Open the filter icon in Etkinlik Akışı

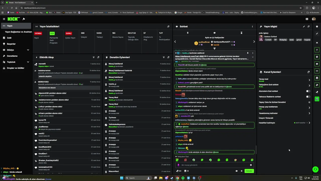coord(94,57)
